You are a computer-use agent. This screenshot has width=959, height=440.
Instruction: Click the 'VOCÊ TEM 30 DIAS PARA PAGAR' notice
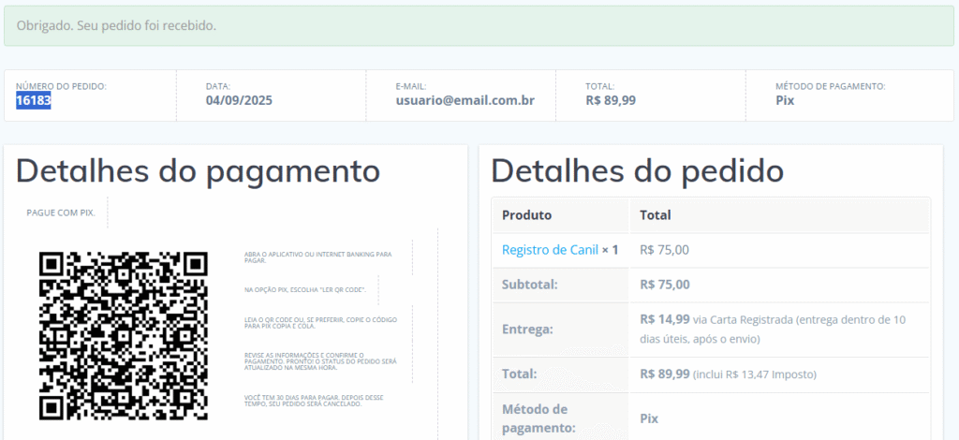[x=314, y=401]
